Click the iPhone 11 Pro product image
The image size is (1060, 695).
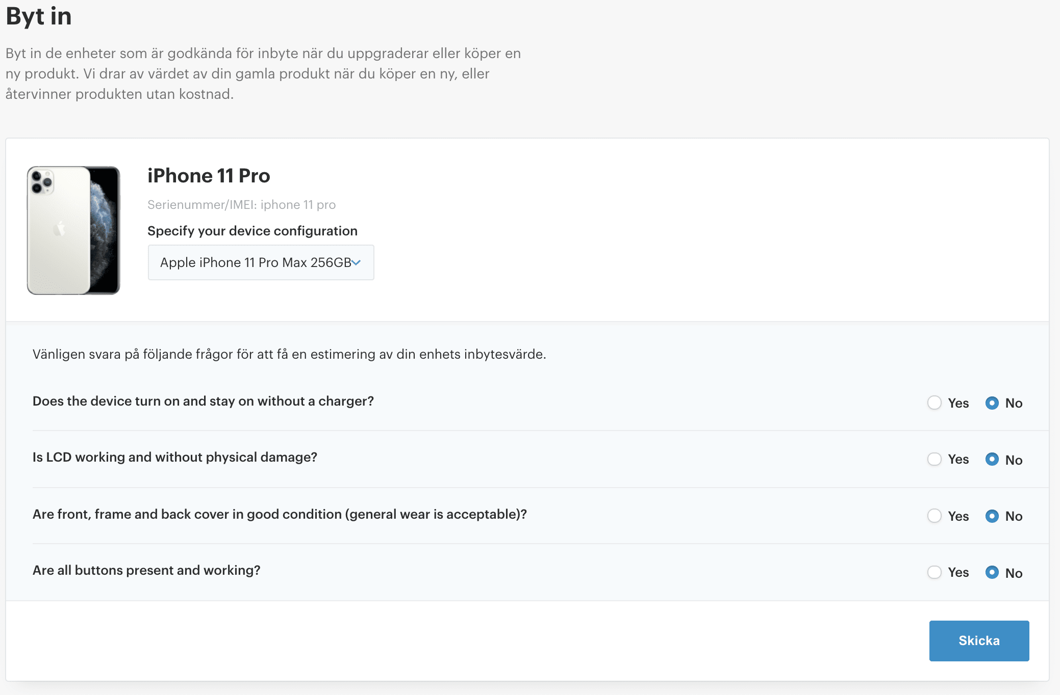click(73, 230)
